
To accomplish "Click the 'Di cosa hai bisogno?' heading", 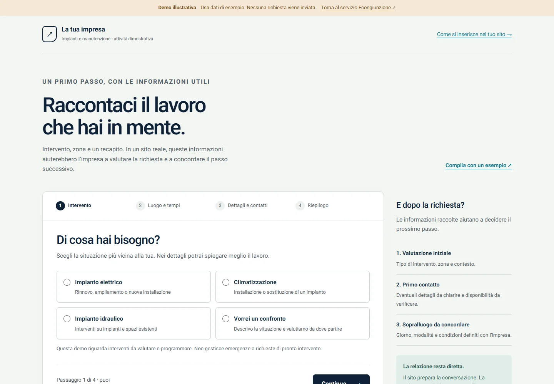I will pyautogui.click(x=108, y=240).
